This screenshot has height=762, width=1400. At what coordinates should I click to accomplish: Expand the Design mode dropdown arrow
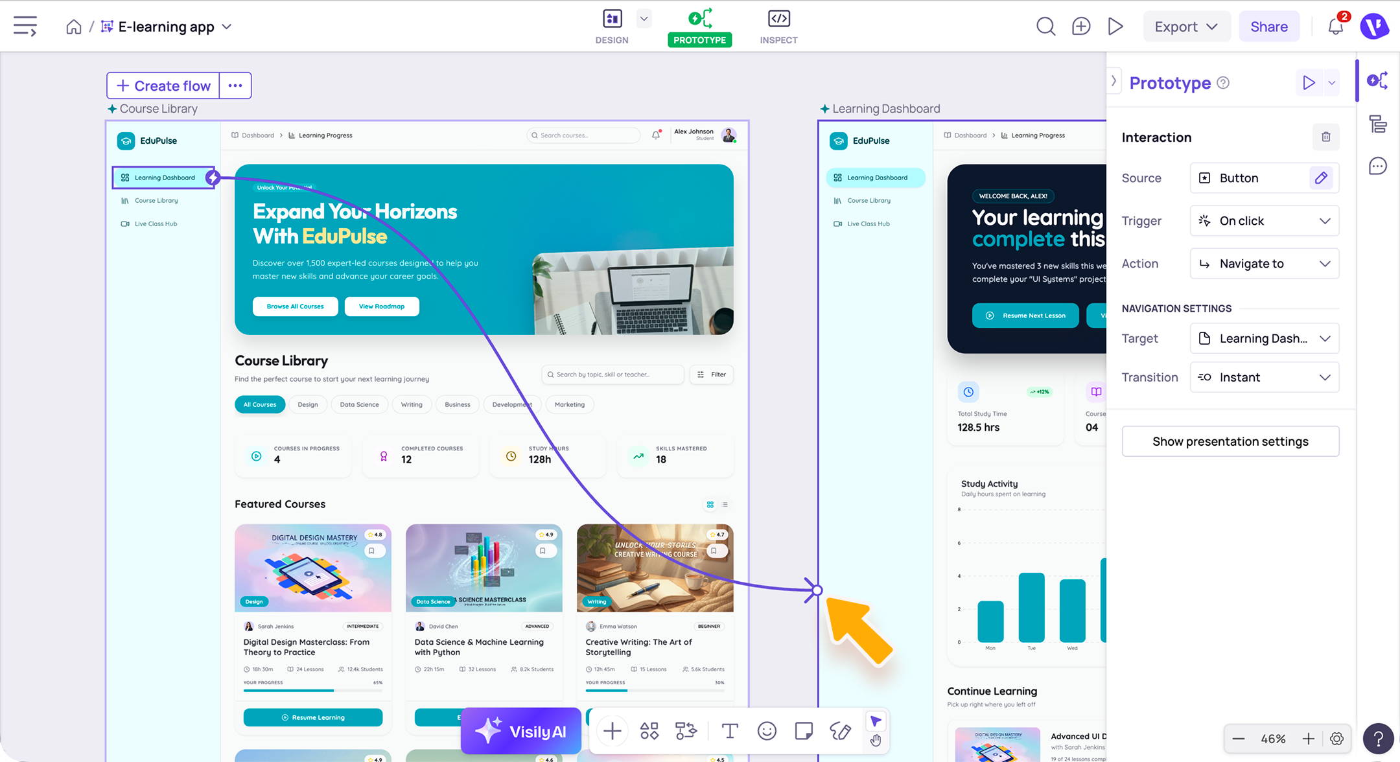(644, 19)
